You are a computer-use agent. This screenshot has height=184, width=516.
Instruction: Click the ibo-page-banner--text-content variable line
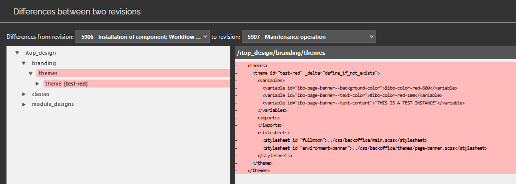point(376,103)
